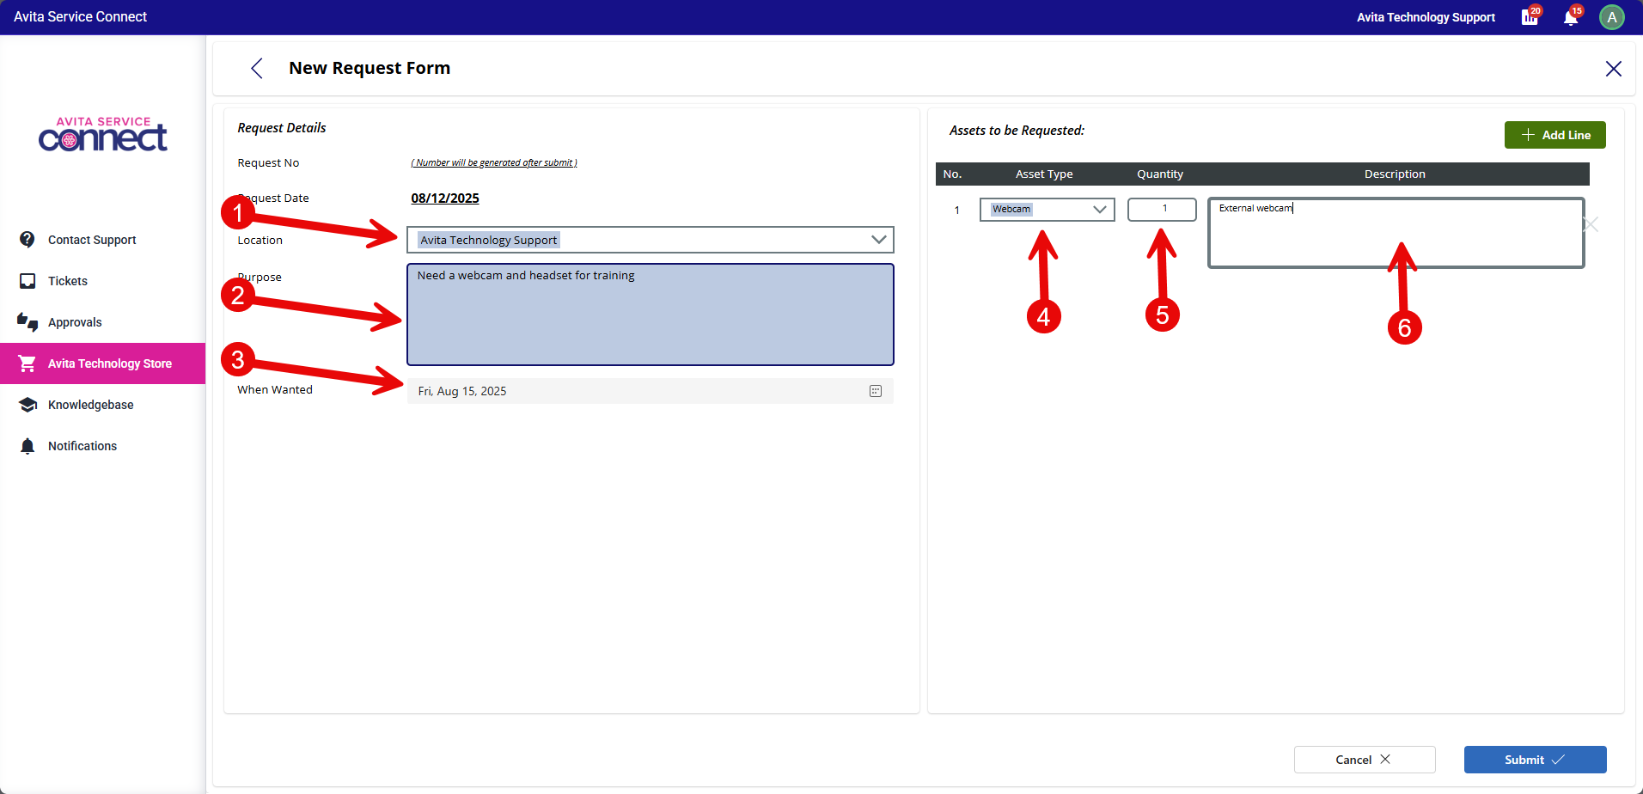1643x794 pixels.
Task: Click the Description column header
Action: tap(1395, 174)
